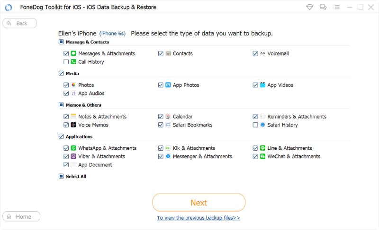This screenshot has height=230, width=379.
Task: Click the App Document icon
Action: coord(73,165)
